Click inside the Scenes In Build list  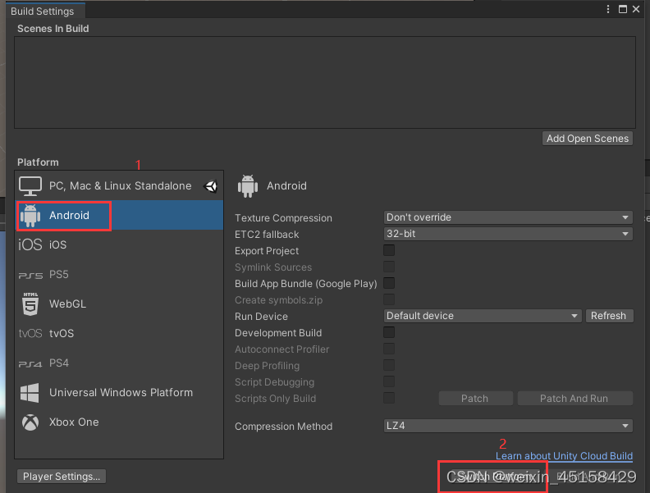[325, 83]
